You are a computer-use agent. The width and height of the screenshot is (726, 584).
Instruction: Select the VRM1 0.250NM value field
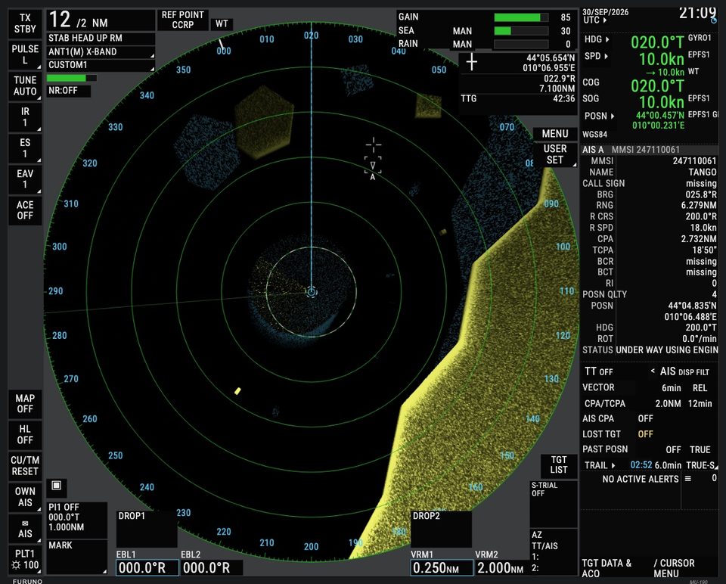(x=442, y=568)
